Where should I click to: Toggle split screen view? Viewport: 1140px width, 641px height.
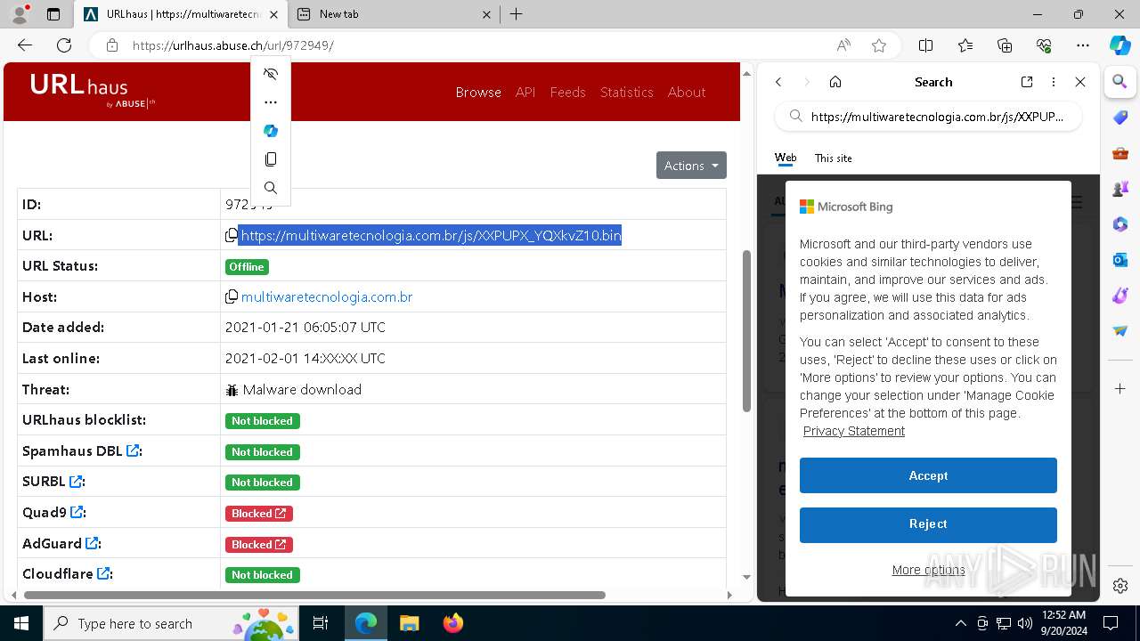925,45
